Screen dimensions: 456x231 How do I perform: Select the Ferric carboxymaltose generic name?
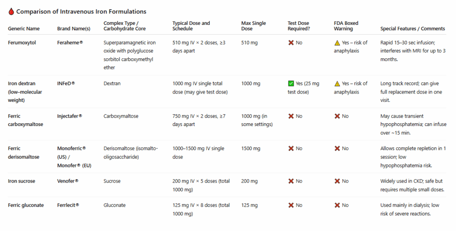(25, 120)
